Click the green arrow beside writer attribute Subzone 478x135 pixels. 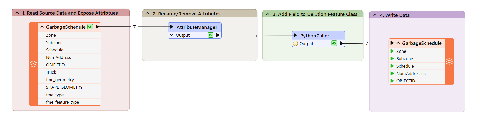(392, 59)
